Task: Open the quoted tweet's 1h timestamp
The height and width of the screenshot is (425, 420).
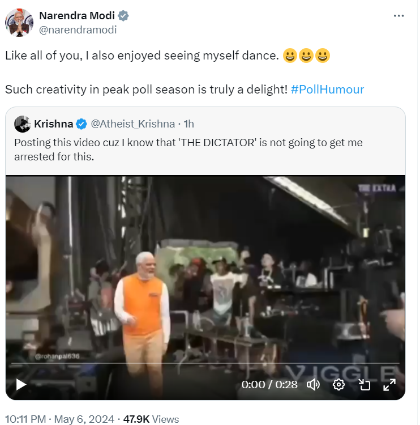Action: (188, 124)
